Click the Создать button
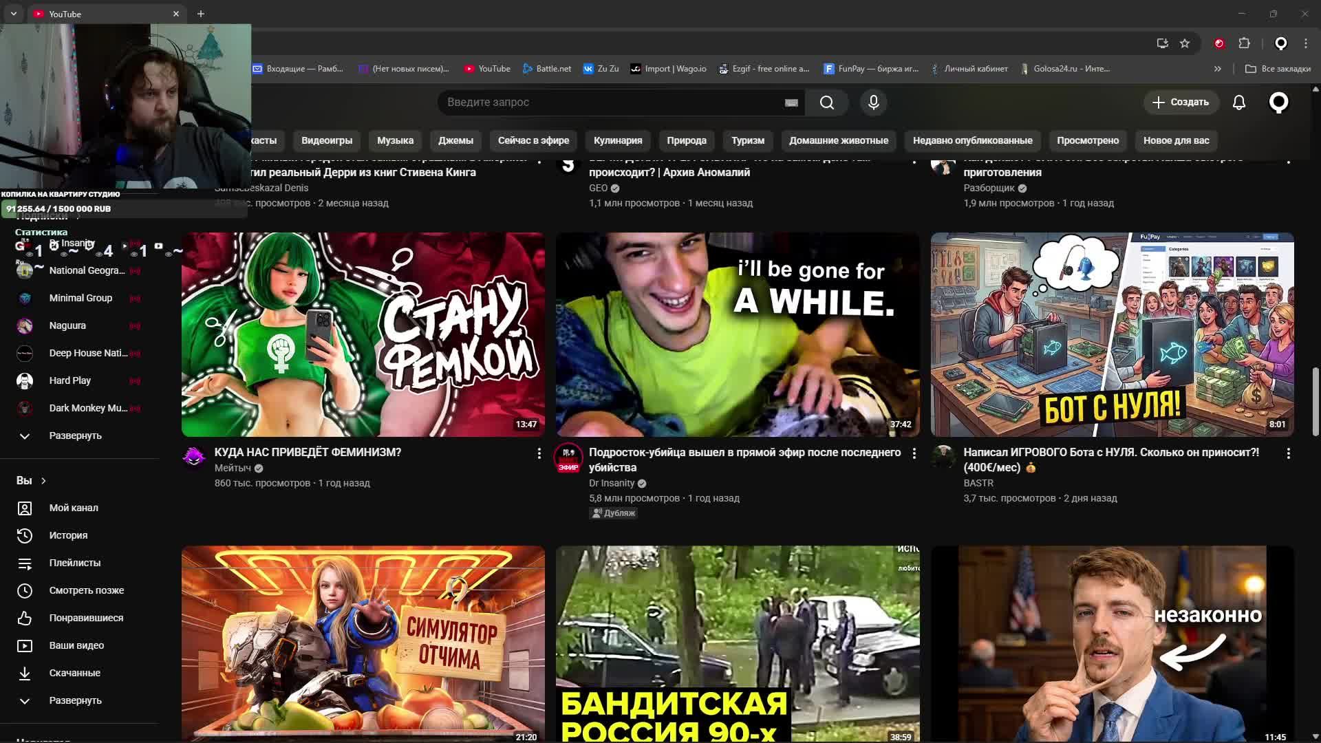 (x=1181, y=103)
